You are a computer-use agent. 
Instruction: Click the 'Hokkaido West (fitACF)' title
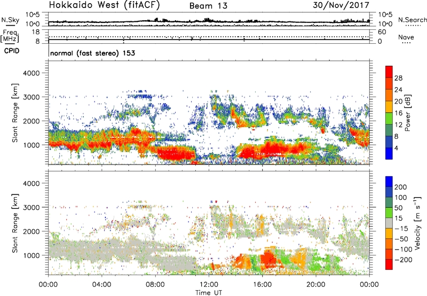pos(104,5)
